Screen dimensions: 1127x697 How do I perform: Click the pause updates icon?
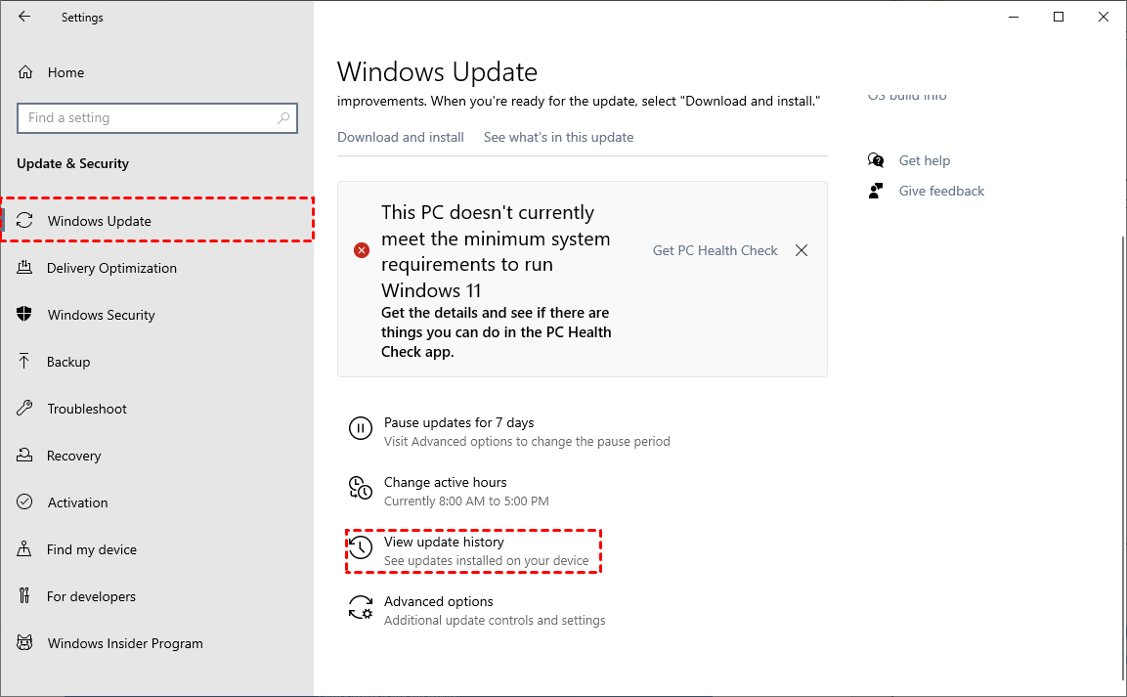(361, 428)
